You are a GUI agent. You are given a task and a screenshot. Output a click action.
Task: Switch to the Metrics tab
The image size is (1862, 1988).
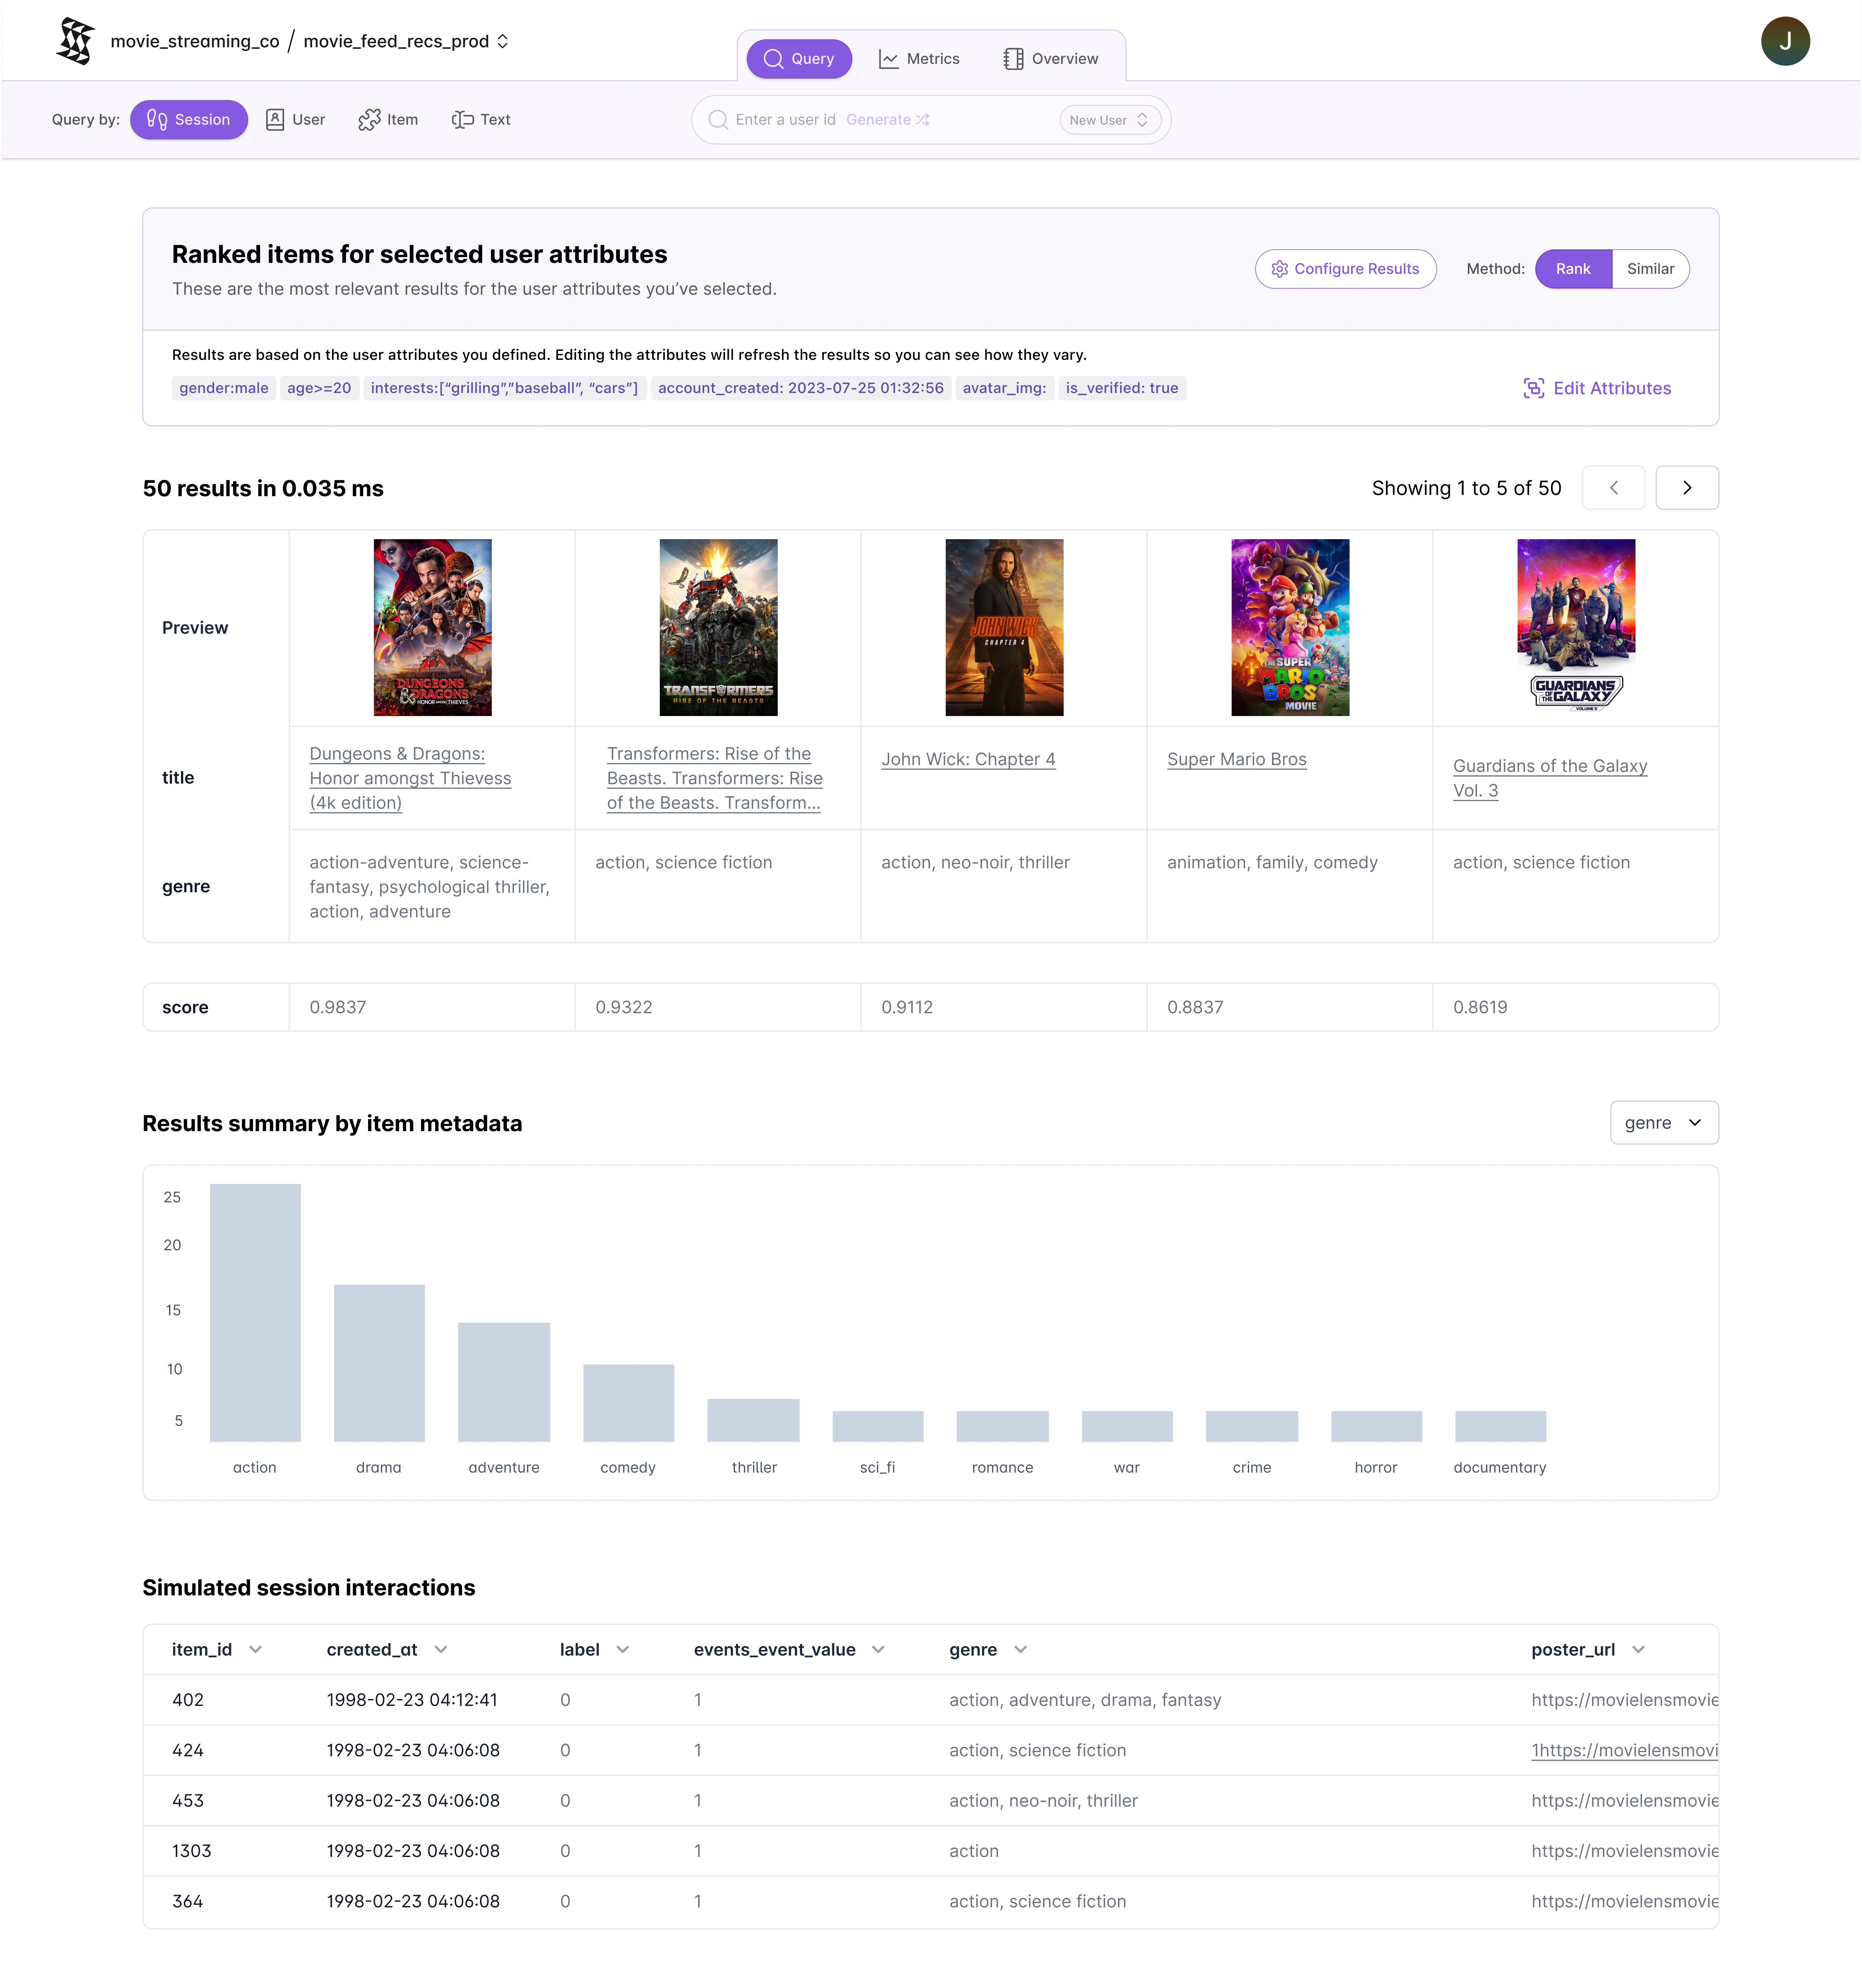click(919, 59)
